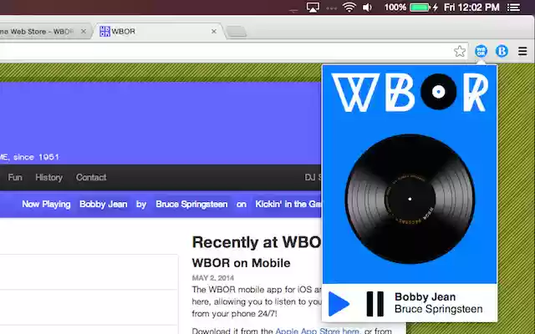This screenshot has height=334, width=535.
Task: Click the battery status indicator
Action: pyautogui.click(x=410, y=8)
